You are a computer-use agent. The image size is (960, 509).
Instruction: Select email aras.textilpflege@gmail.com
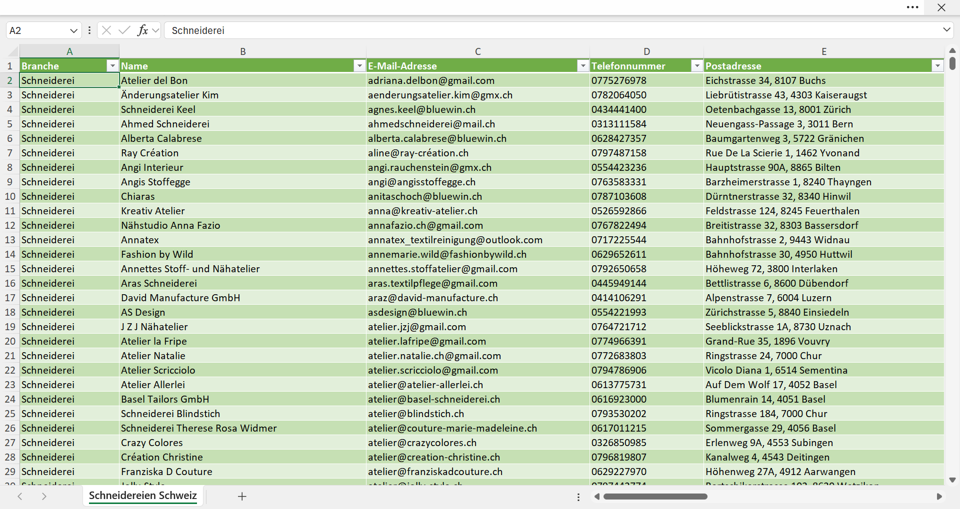478,283
